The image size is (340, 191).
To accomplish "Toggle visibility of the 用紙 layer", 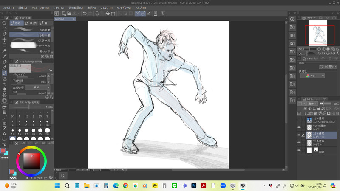I will point(299,150).
